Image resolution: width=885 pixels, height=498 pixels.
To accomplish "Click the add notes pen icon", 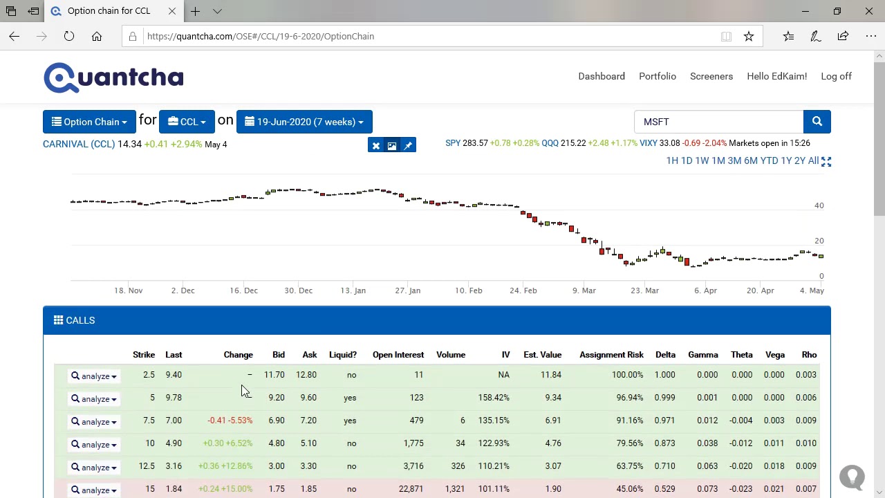I will point(816,36).
